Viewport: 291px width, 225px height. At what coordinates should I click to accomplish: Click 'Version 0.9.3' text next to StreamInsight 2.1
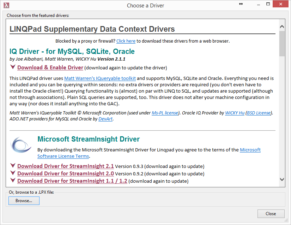pos(129,167)
